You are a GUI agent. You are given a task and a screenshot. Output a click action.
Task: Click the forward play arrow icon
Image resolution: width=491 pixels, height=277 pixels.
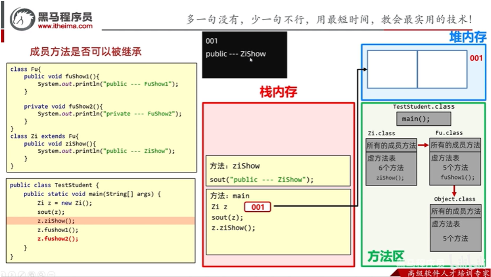[12, 274]
